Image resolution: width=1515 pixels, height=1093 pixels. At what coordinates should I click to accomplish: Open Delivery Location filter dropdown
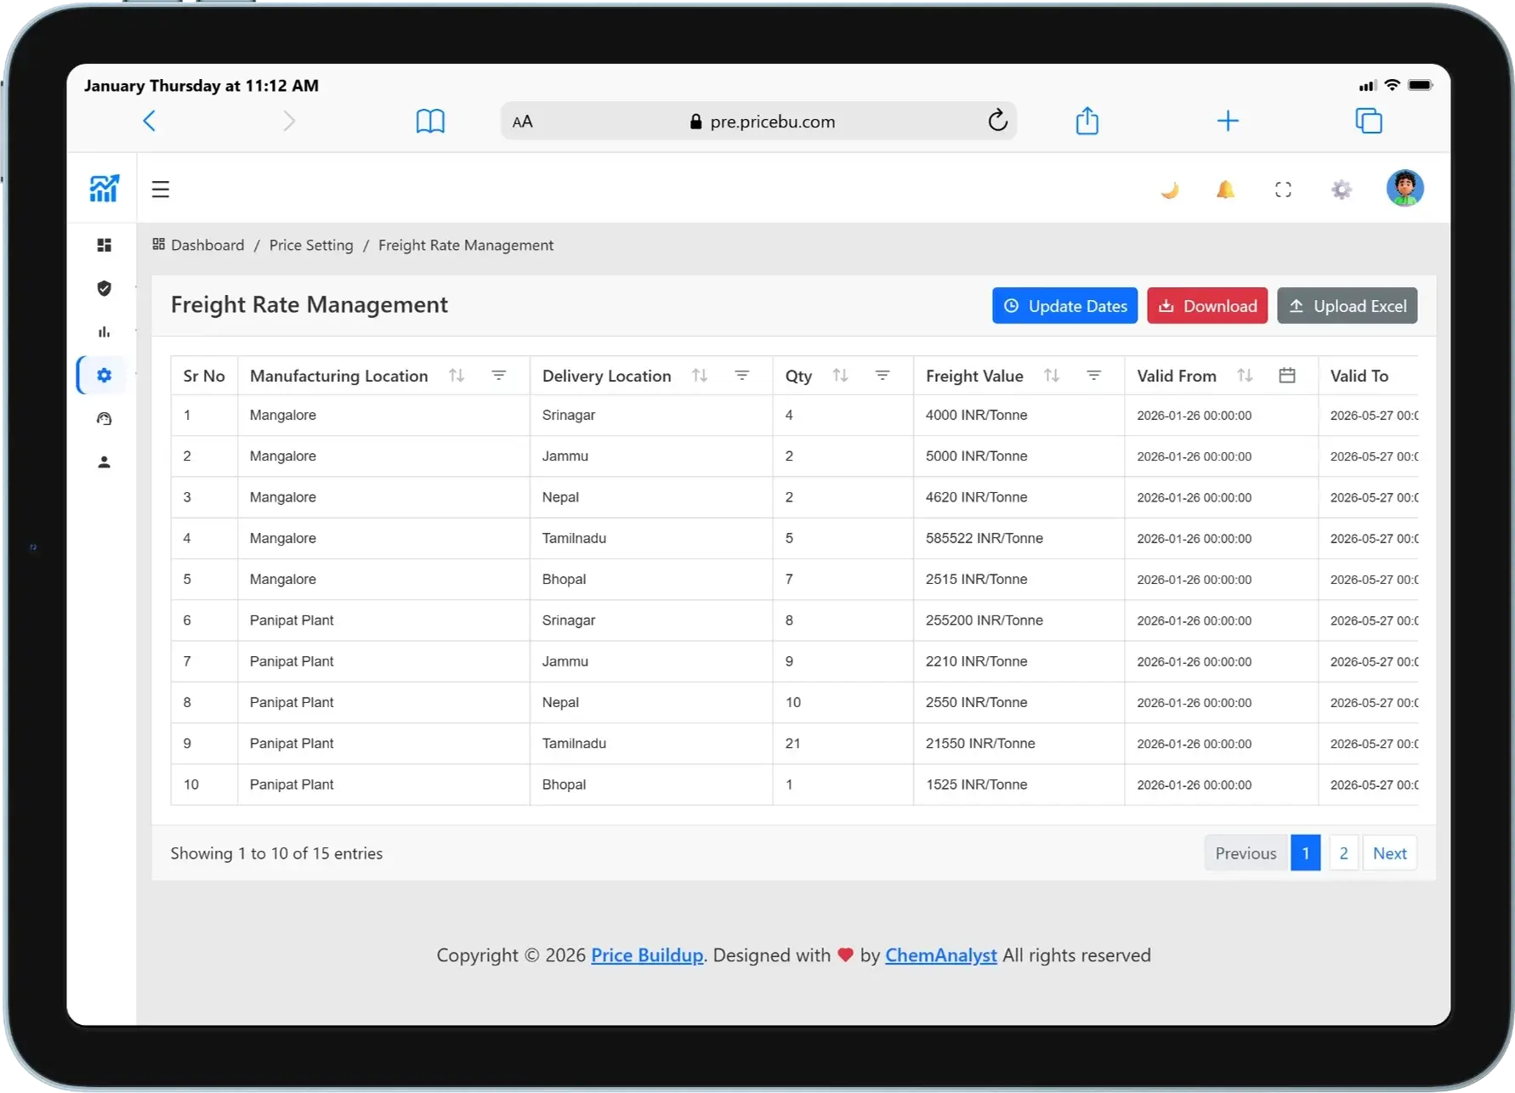pos(742,376)
